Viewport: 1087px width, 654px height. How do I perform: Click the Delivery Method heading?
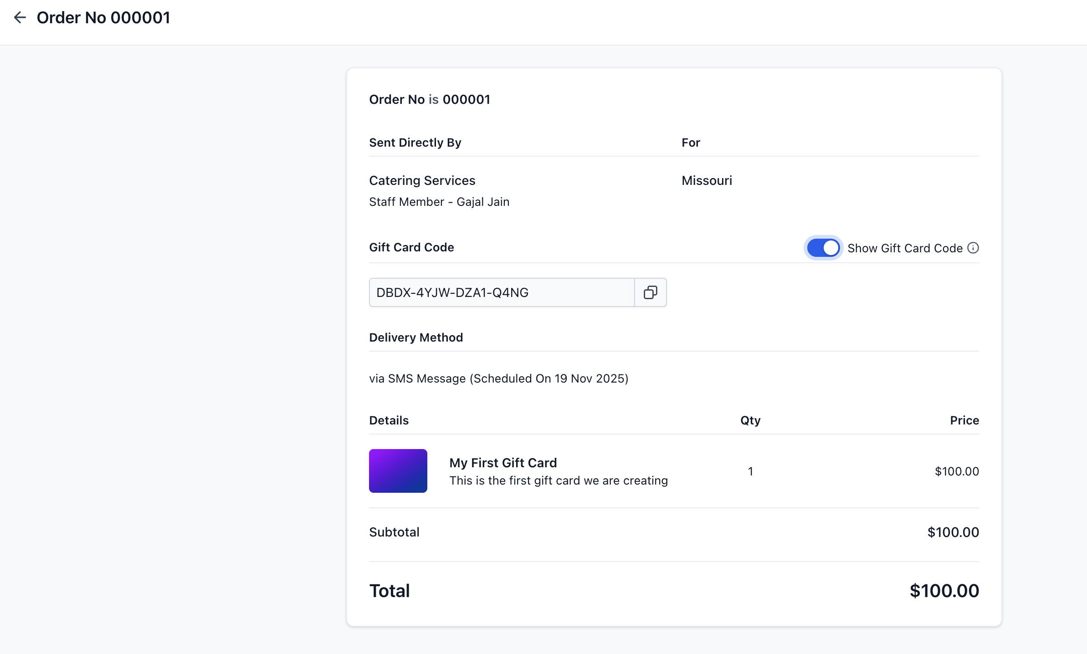click(416, 337)
